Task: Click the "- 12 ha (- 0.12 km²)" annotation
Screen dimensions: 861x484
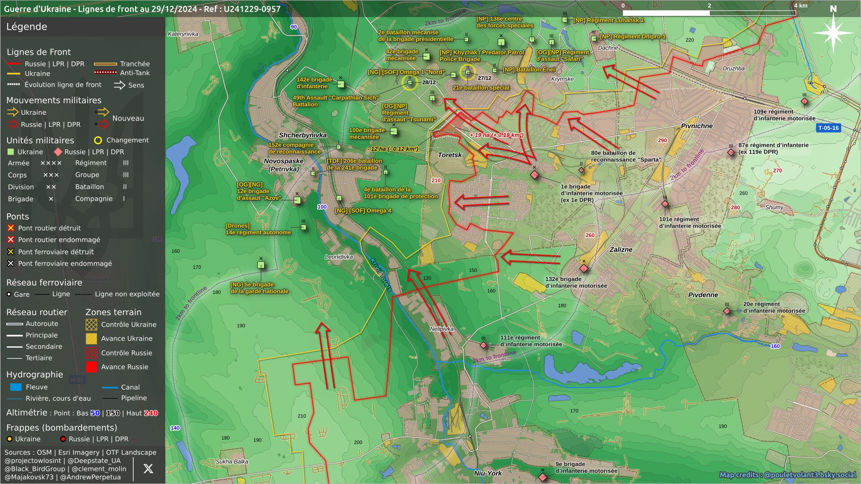Action: tap(393, 149)
